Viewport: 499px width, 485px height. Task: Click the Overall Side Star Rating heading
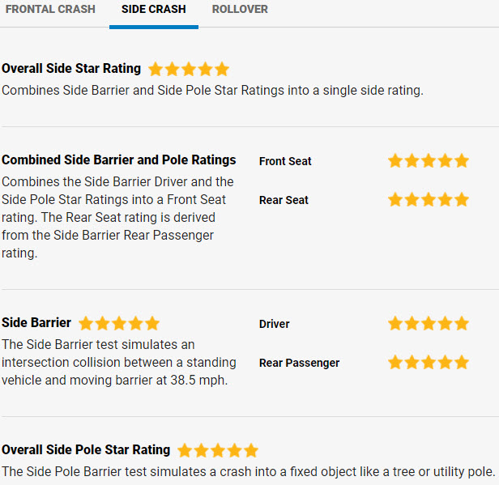[71, 69]
